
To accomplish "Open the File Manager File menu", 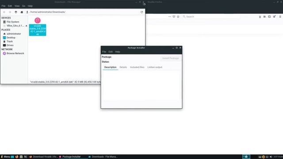I will pyautogui.click(x=4, y=6).
